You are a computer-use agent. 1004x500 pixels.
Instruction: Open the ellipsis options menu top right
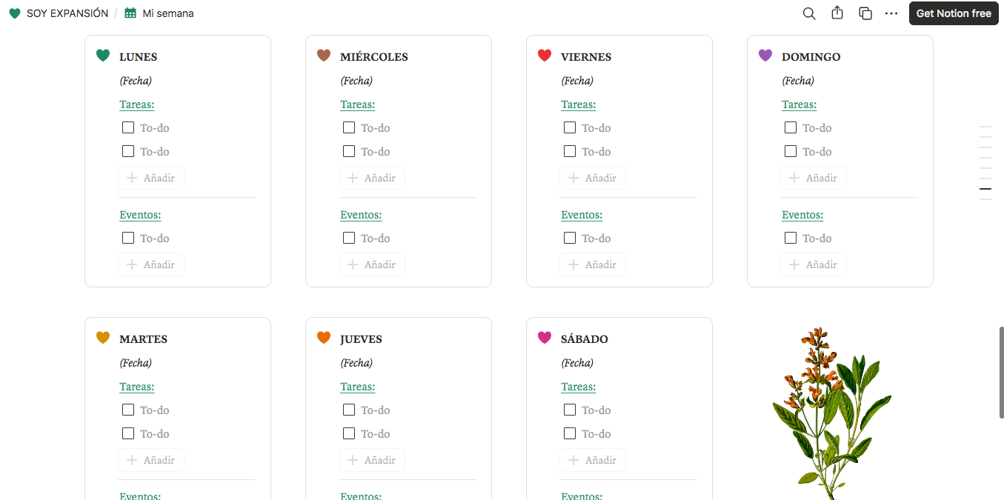891,13
